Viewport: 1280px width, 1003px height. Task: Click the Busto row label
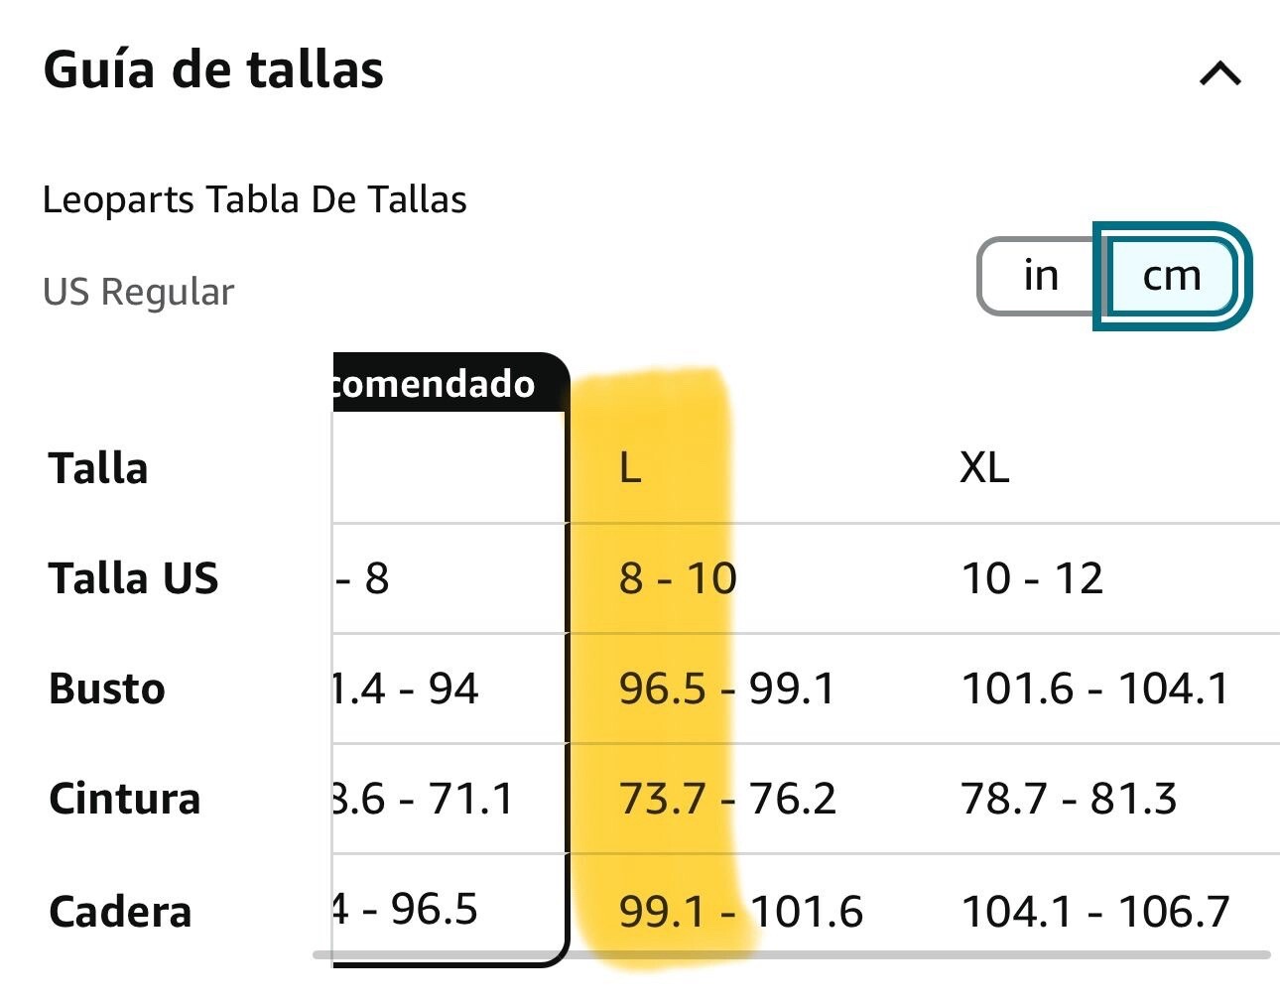tap(107, 689)
